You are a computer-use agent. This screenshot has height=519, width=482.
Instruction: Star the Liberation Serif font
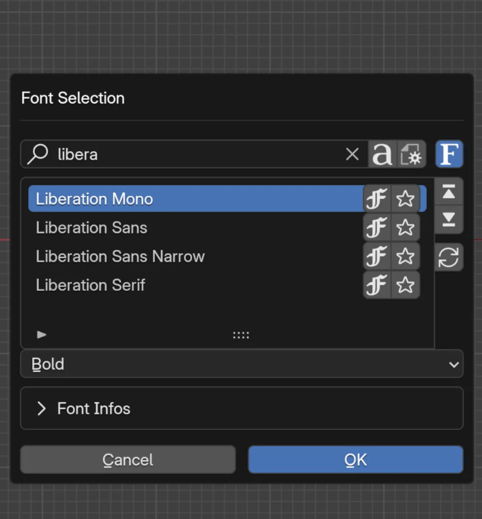click(406, 286)
